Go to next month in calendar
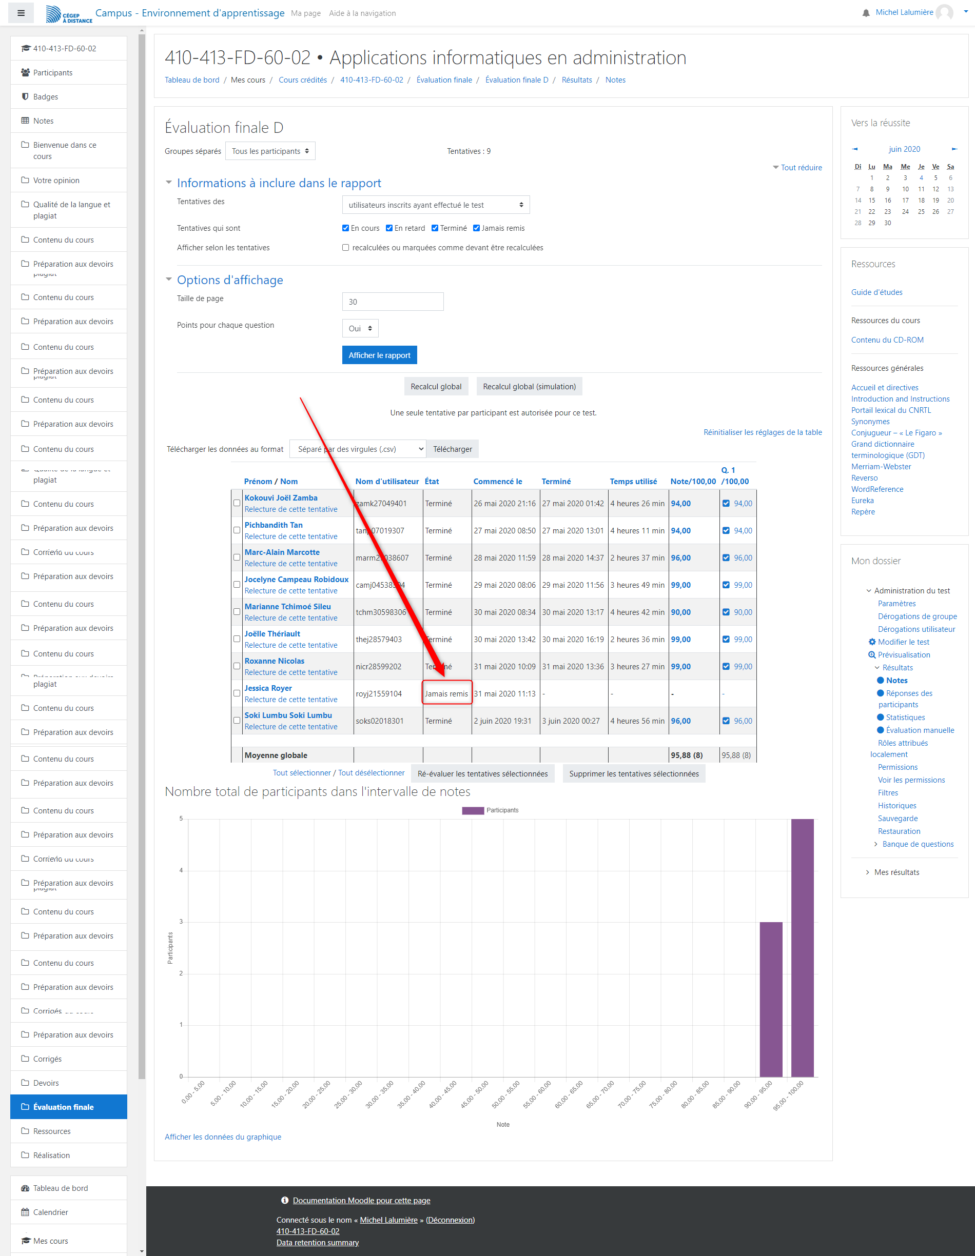 click(x=954, y=149)
